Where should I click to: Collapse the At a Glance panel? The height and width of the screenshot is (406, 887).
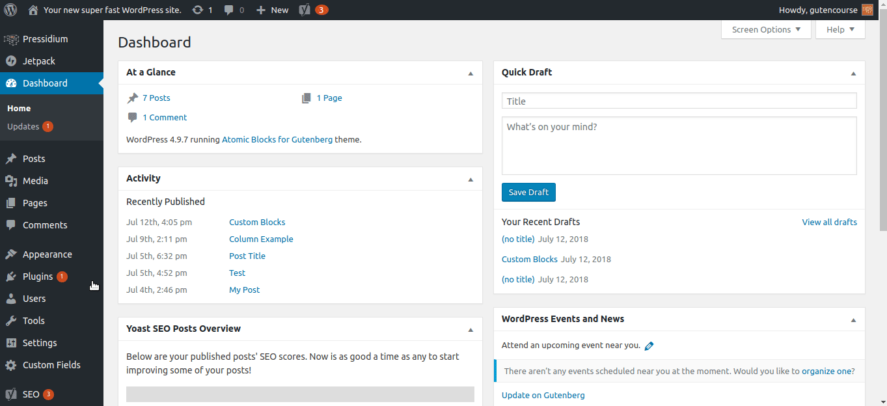[x=471, y=74]
